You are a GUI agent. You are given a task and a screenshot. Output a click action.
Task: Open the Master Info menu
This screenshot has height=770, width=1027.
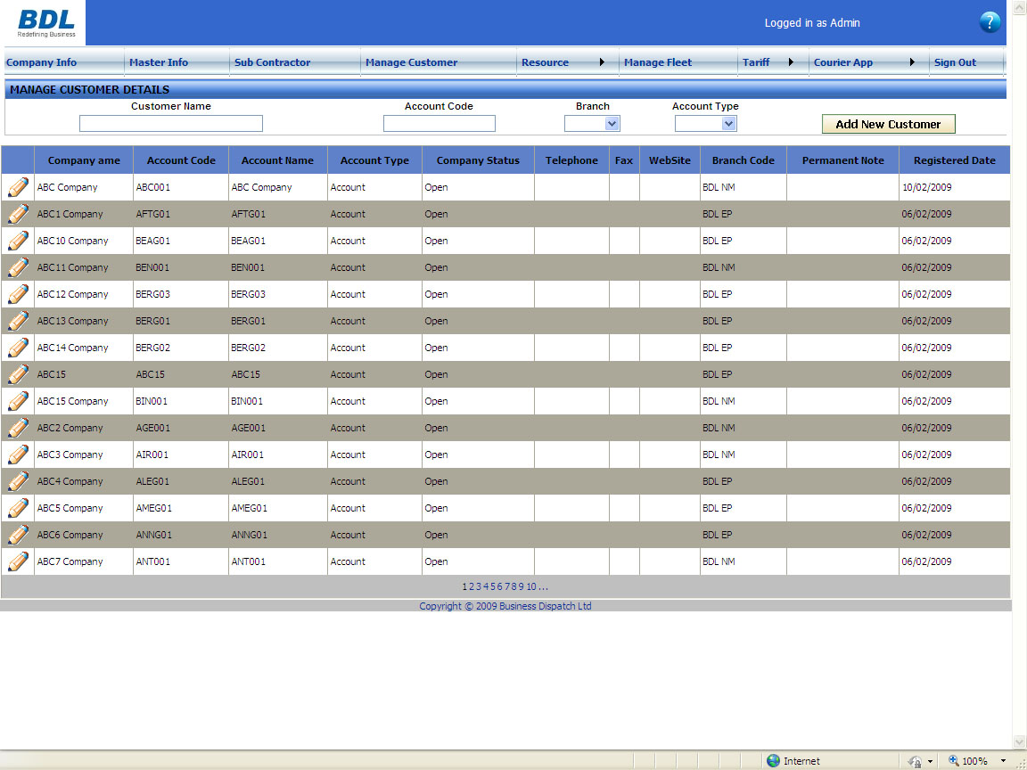[159, 62]
